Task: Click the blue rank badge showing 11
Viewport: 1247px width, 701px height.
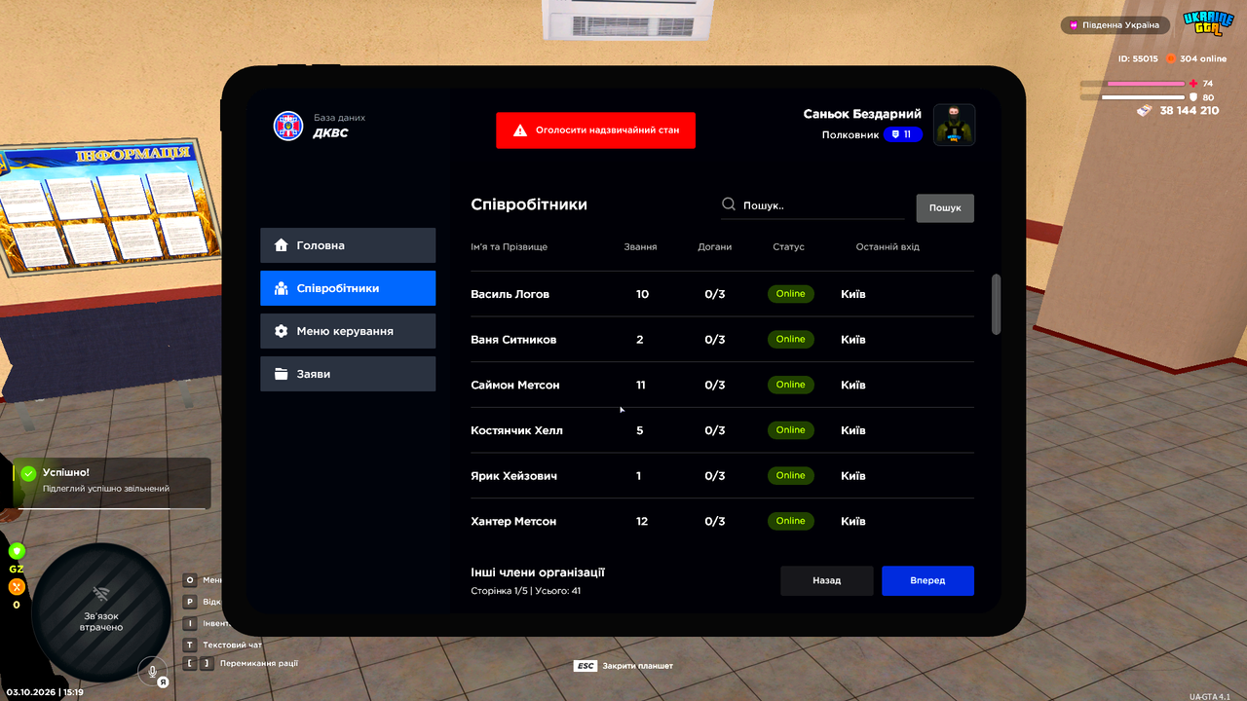Action: click(903, 134)
